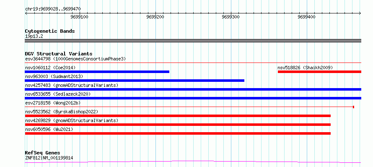373x167 pixels.
Task: Click the blue nsv6533655 variant bar
Action: click(x=193, y=98)
